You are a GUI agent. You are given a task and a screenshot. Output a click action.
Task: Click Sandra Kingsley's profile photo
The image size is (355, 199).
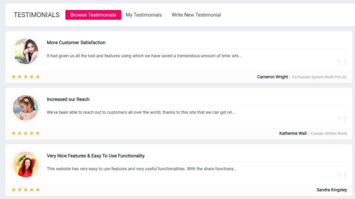[x=26, y=164]
